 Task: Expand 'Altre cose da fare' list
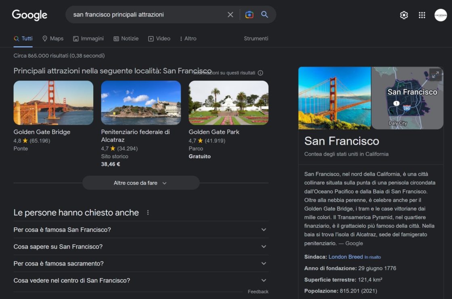pyautogui.click(x=141, y=183)
